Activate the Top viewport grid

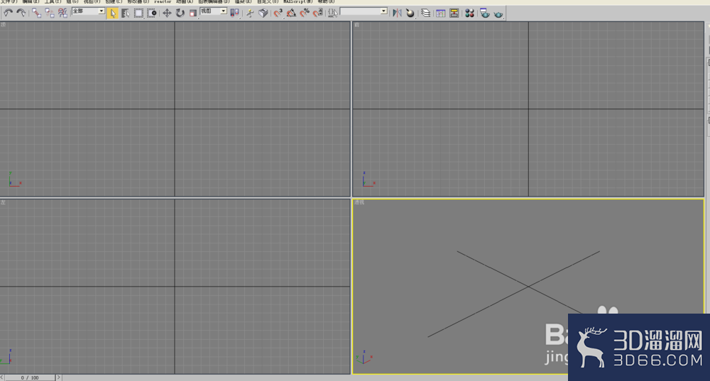pos(175,109)
